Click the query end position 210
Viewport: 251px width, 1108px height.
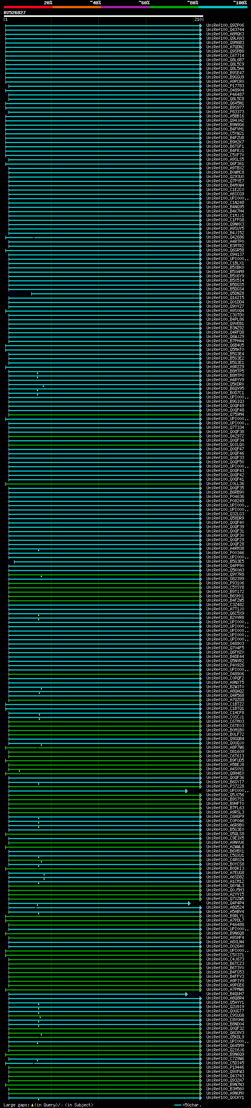pos(198,20)
